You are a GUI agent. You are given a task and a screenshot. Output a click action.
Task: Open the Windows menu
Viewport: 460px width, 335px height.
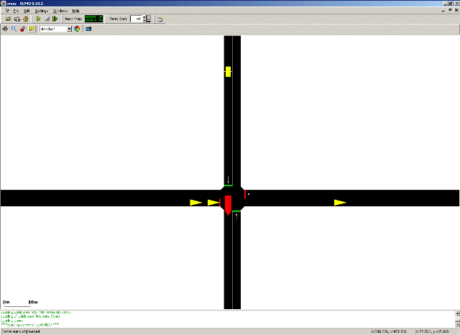[60, 11]
